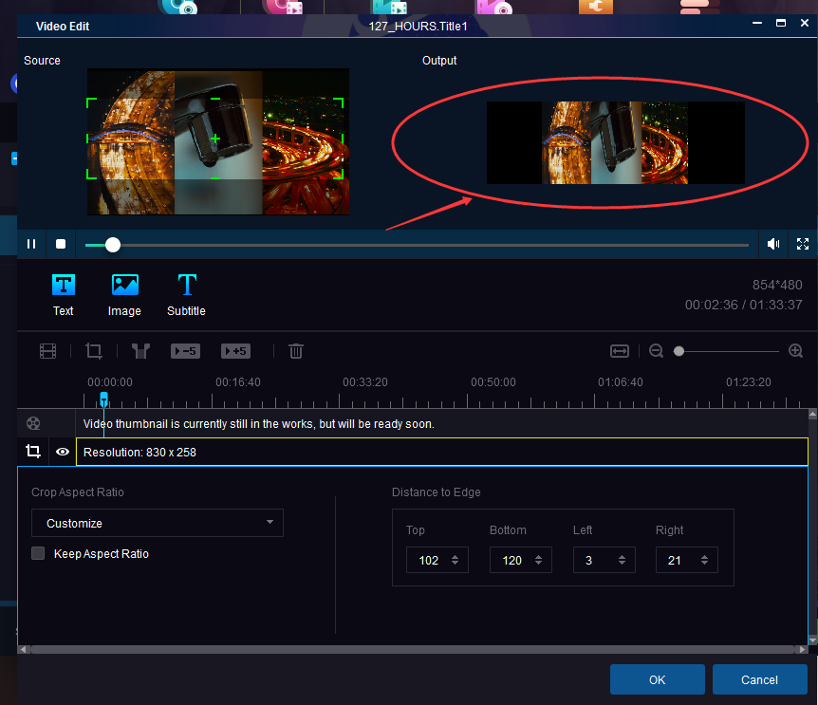This screenshot has height=705, width=818.
Task: Add an Image overlay
Action: tap(124, 295)
